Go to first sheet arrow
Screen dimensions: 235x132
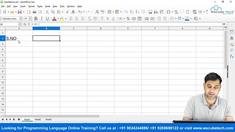tap(3, 120)
